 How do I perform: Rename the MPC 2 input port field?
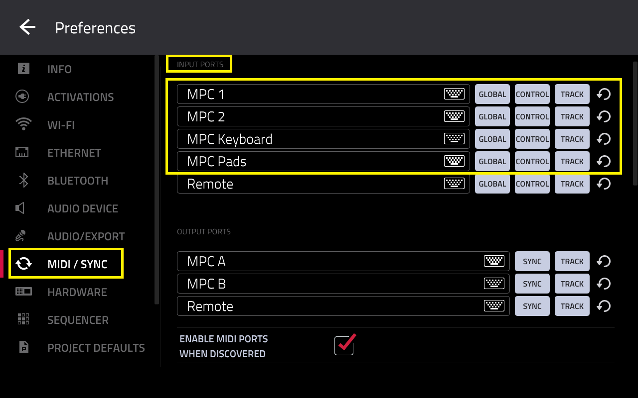323,116
